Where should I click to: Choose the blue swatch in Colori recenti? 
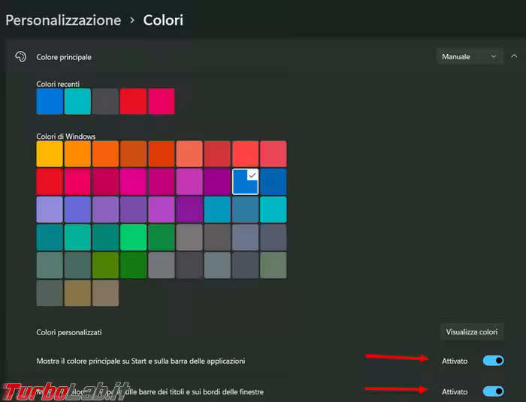point(50,101)
